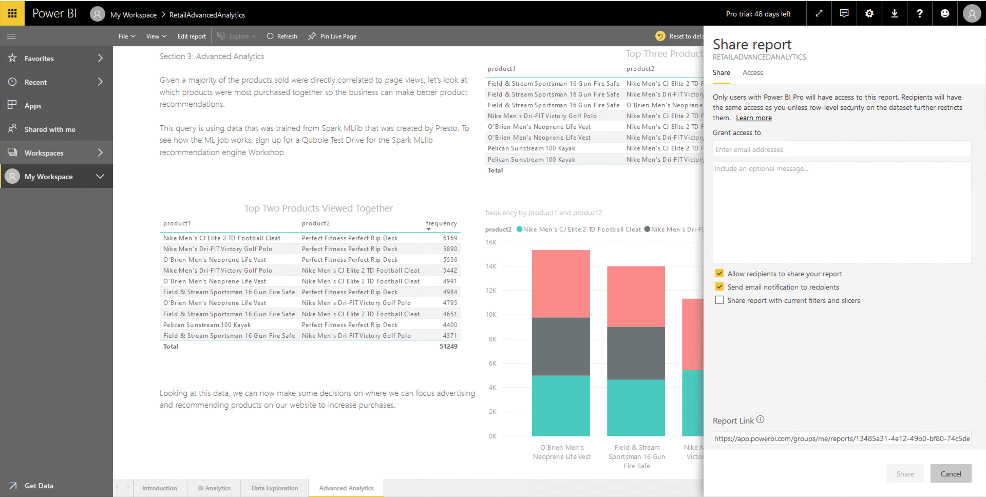This screenshot has width=986, height=497.
Task: Click the product1 column header in Viewed Together table
Action: [177, 223]
